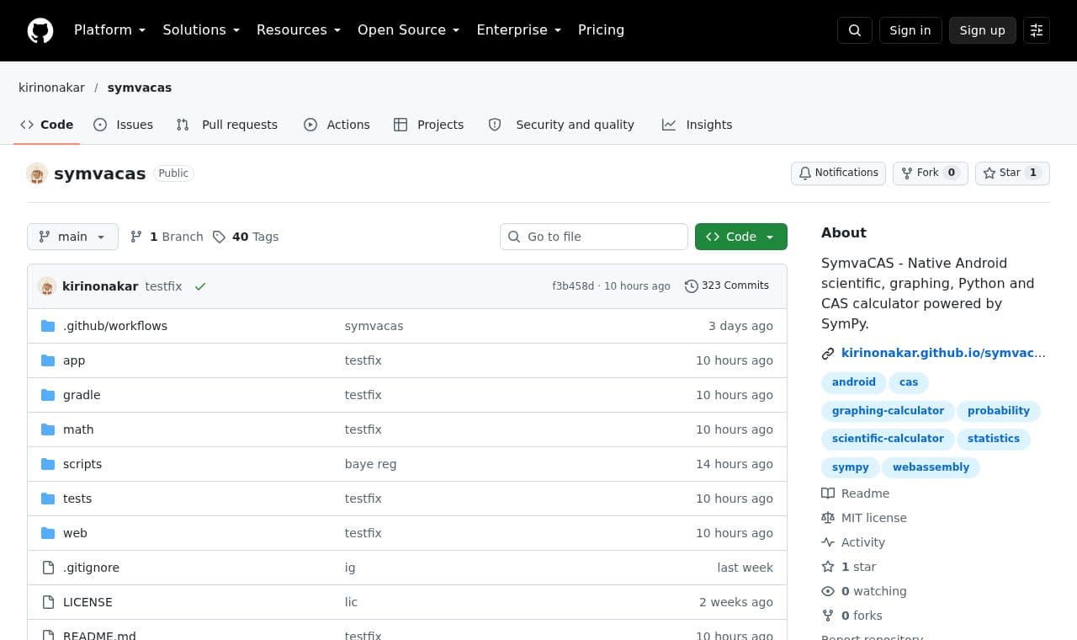Image resolution: width=1077 pixels, height=640 pixels.
Task: Open the tests folder
Action: pyautogui.click(x=77, y=499)
